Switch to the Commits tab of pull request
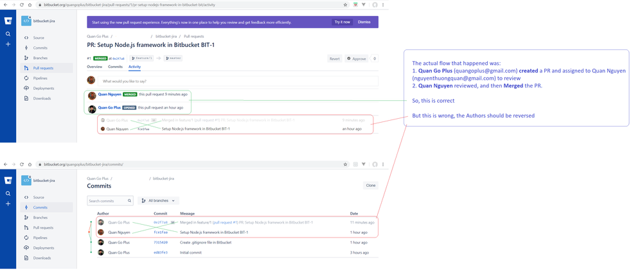The height and width of the screenshot is (271, 642). pyautogui.click(x=116, y=67)
